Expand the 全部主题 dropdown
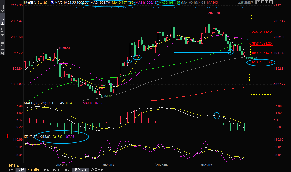Viewport: 291px width, 172px height. [245, 2]
